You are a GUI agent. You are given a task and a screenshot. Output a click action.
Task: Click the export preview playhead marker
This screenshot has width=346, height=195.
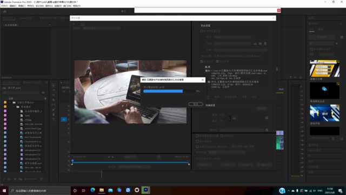point(72,161)
